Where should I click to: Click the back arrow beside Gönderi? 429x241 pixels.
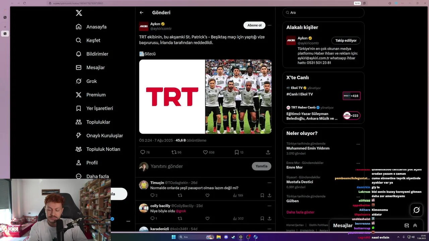[x=141, y=13]
